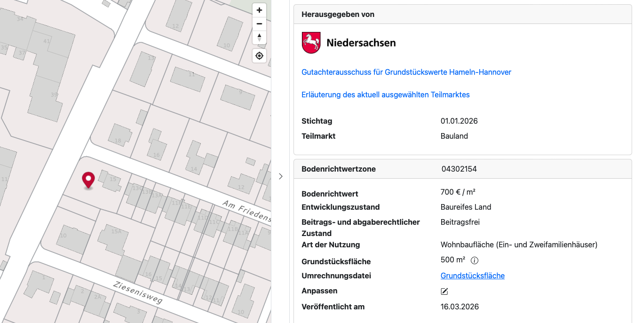
Task: Click the Bodenrichtwert label
Action: 330,194
